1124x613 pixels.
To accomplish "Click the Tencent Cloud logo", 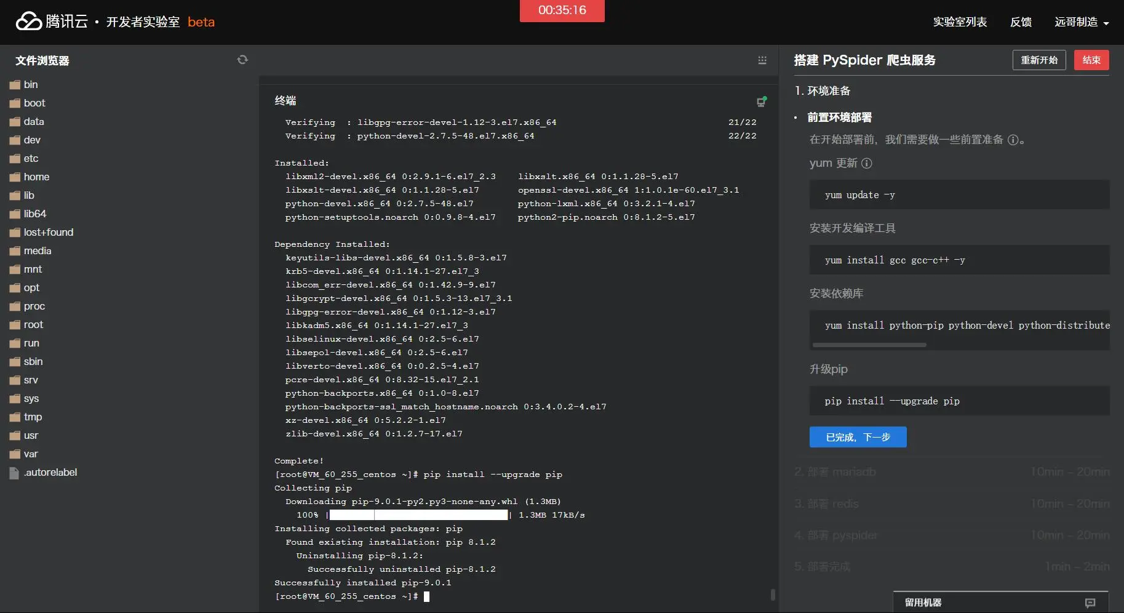I will tap(28, 22).
